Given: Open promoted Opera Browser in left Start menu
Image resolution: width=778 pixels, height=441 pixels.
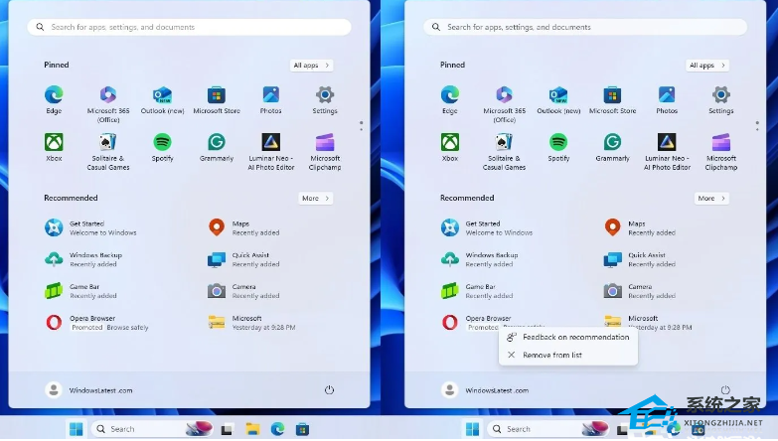Looking at the screenshot, I should (x=96, y=323).
